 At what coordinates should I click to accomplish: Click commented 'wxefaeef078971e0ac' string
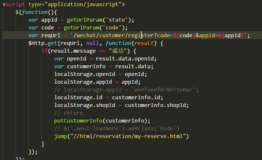pos(163,90)
